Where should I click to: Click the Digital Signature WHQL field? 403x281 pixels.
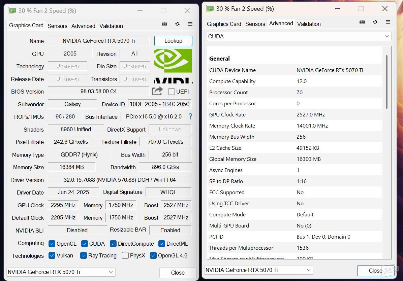168,192
